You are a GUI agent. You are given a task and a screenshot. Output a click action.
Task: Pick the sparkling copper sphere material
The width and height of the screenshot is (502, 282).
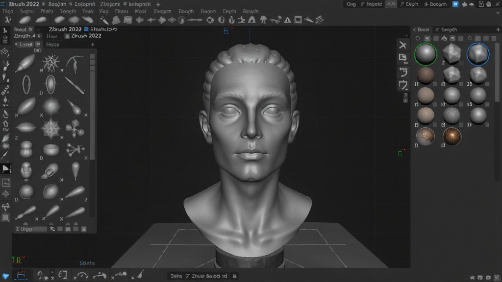[x=452, y=137]
